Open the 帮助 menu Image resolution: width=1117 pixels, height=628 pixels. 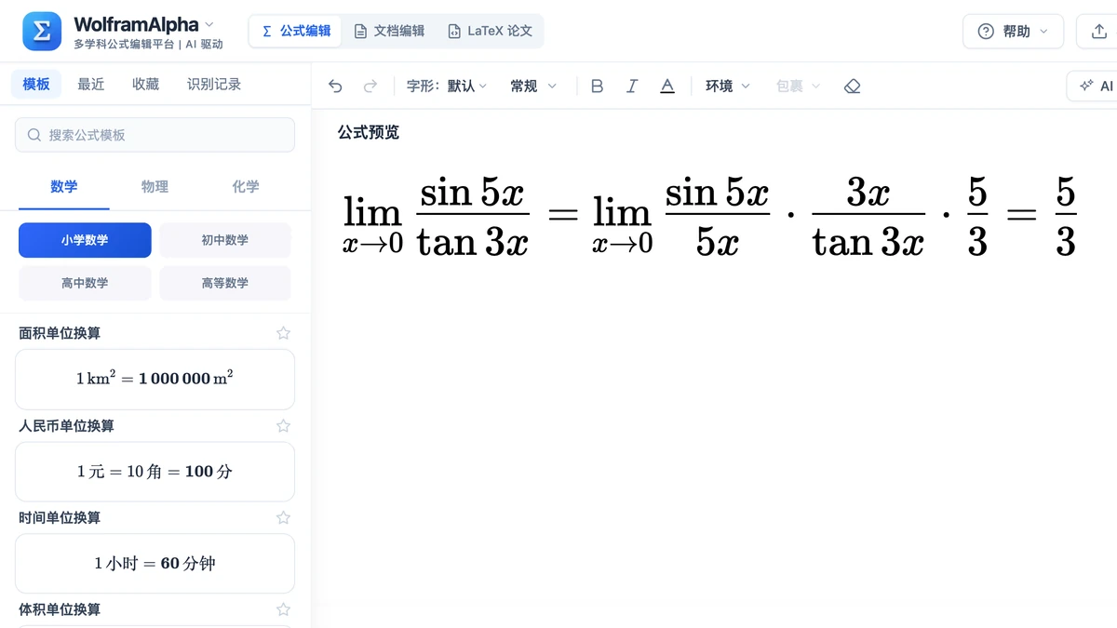(x=1013, y=32)
